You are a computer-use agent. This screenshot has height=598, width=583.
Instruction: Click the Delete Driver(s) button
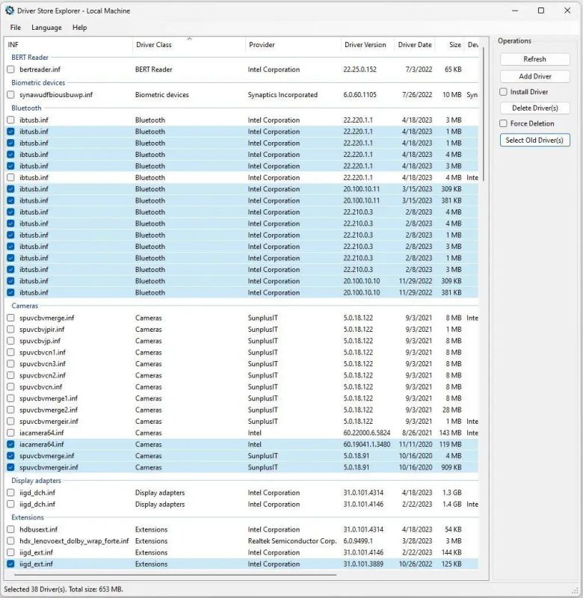coord(534,108)
